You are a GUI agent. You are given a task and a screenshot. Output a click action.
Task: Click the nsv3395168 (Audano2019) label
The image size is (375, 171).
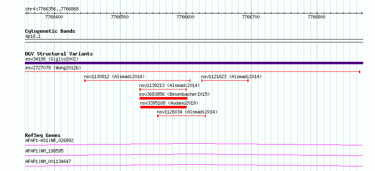[x=169, y=103]
